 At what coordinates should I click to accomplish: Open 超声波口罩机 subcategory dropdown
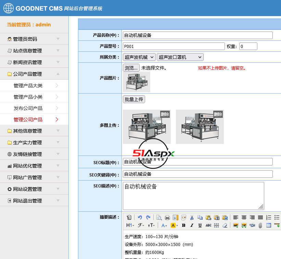click(x=180, y=57)
